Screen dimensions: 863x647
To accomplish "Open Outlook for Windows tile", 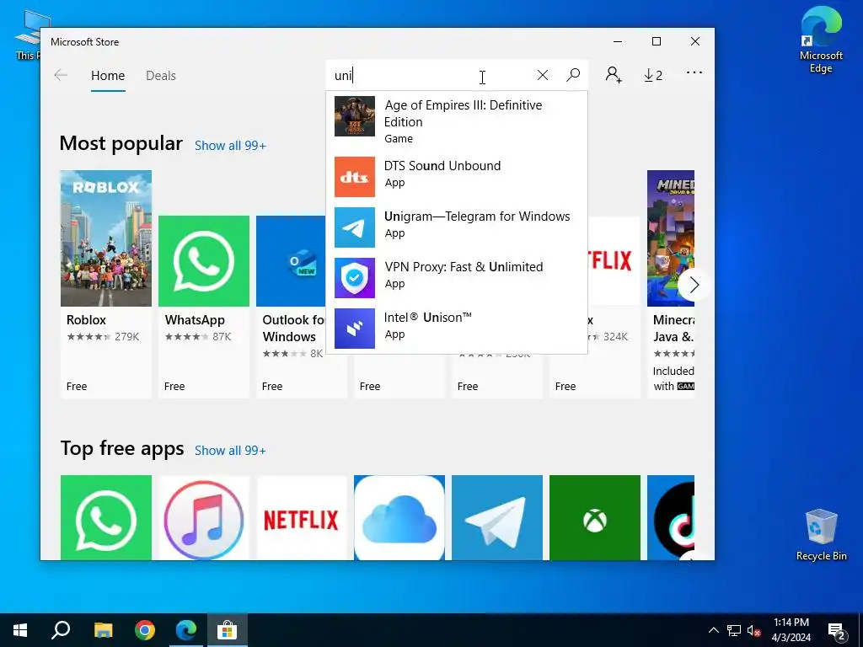I will point(291,306).
